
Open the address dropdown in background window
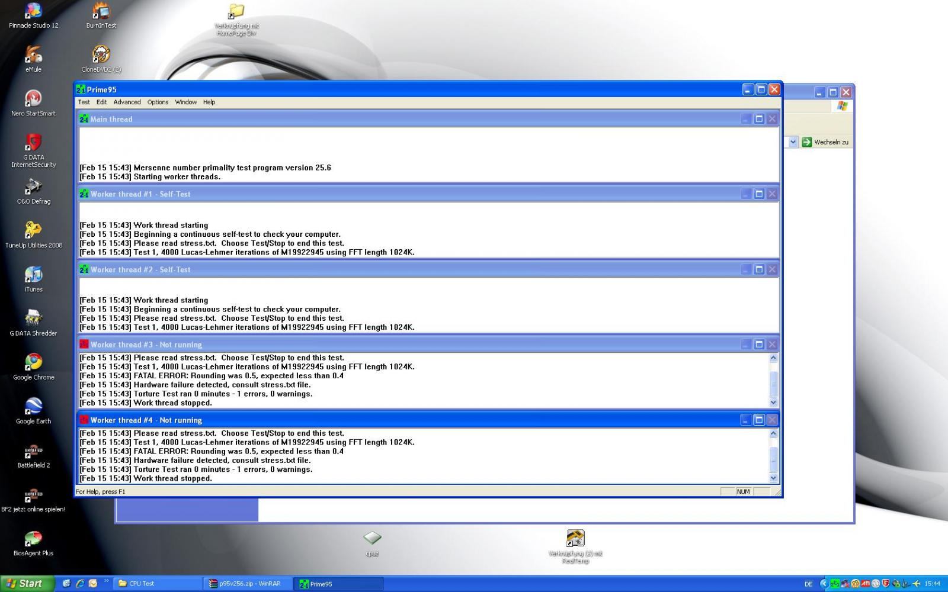pyautogui.click(x=793, y=142)
